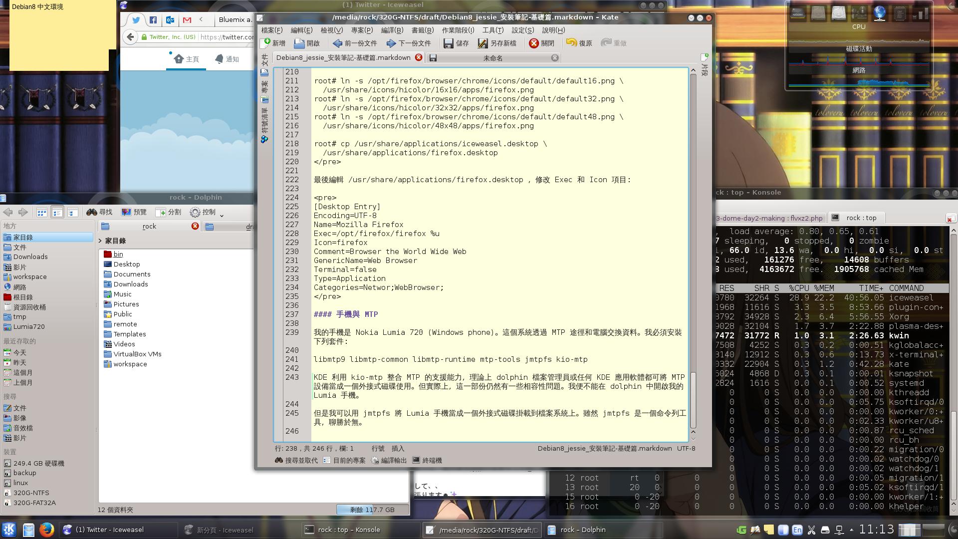958x539 pixels.
Task: Switch to rock:top tab in Konsole
Action: (856, 218)
